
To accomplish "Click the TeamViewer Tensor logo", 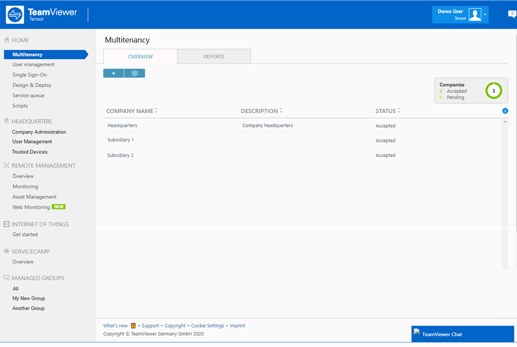I will click(x=42, y=15).
